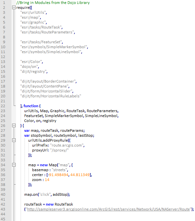Click the latitude value 44.811349
The height and width of the screenshot is (221, 195).
(x=80, y=175)
